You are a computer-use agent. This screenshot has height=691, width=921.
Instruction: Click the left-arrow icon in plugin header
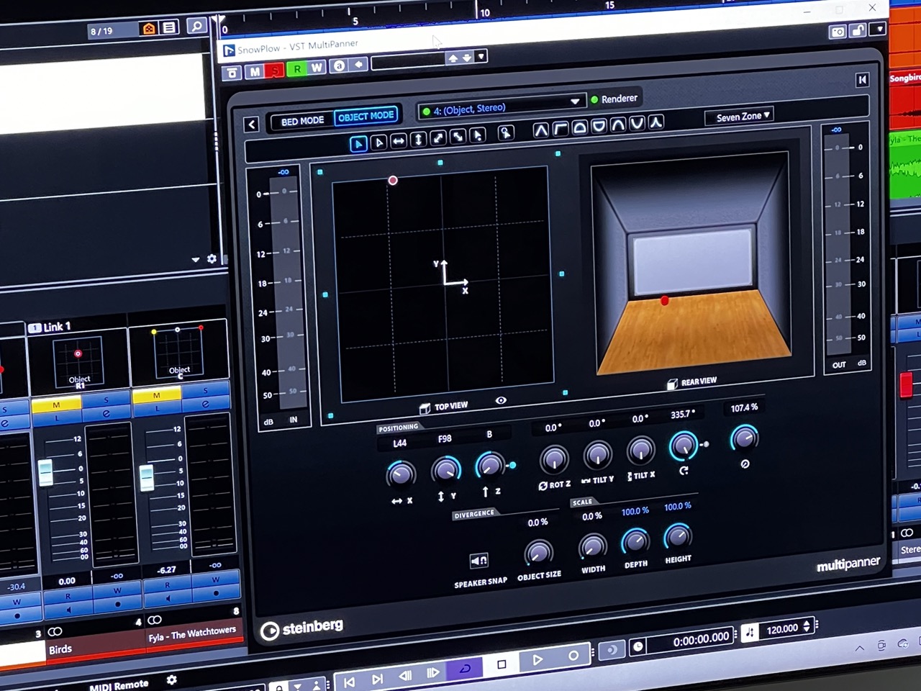coord(358,65)
